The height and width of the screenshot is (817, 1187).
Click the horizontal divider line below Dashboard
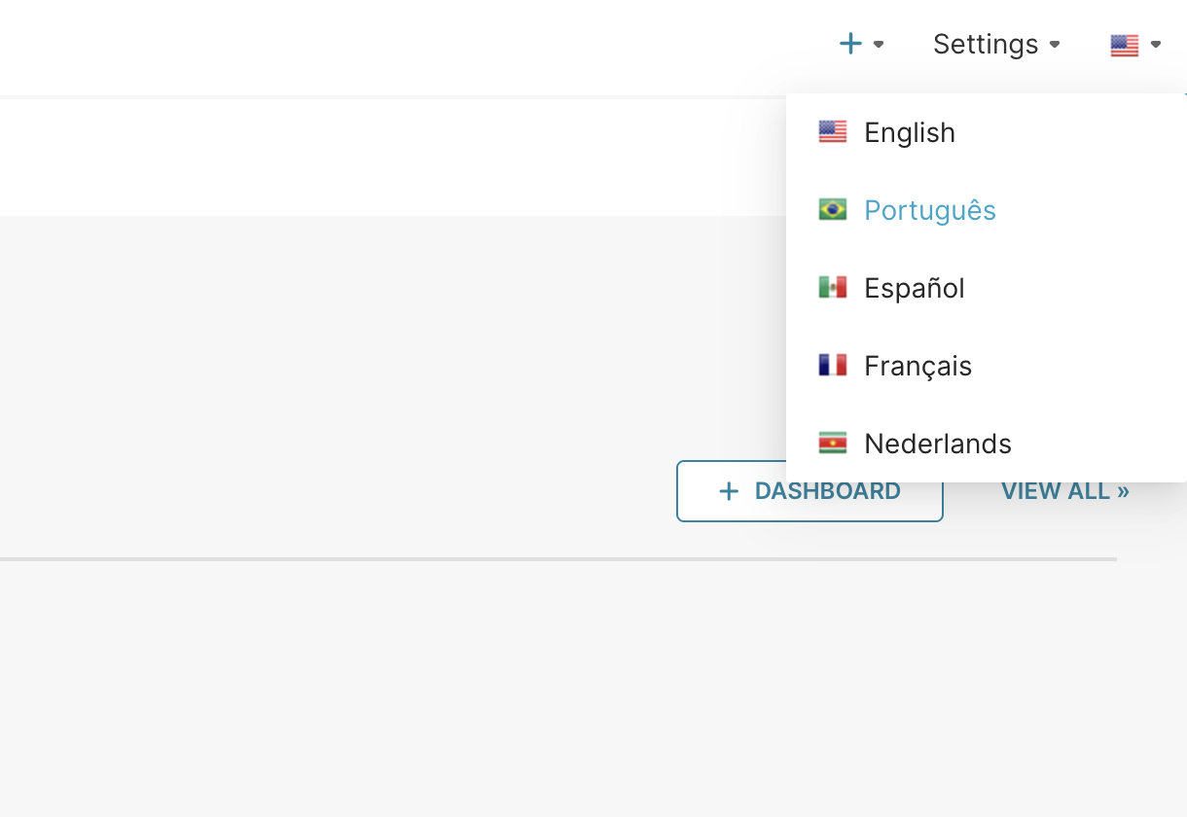tap(558, 559)
